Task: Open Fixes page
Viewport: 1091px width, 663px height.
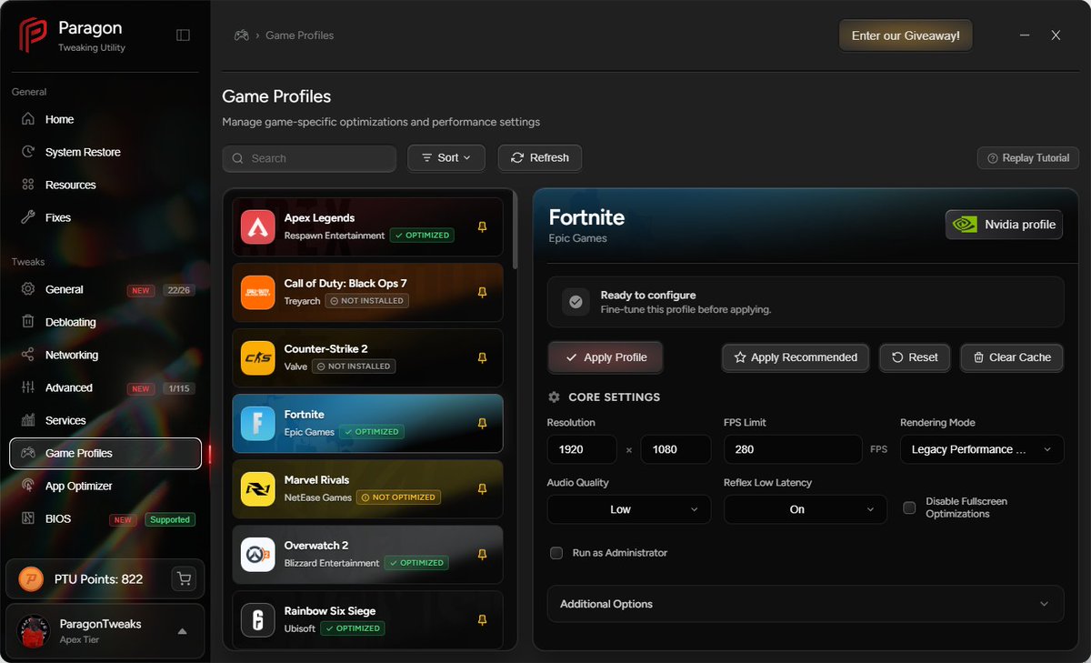Action: click(x=105, y=217)
